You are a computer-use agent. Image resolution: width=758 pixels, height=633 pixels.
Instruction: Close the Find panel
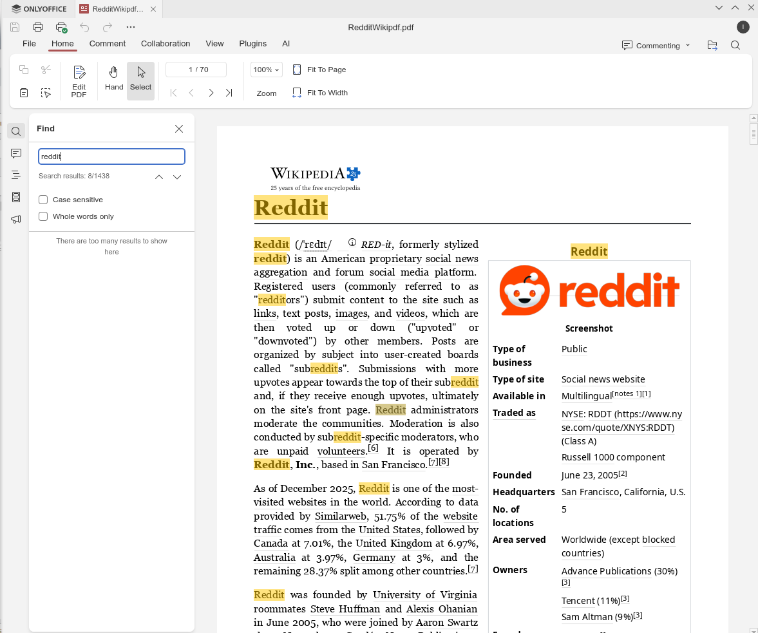[x=179, y=129]
